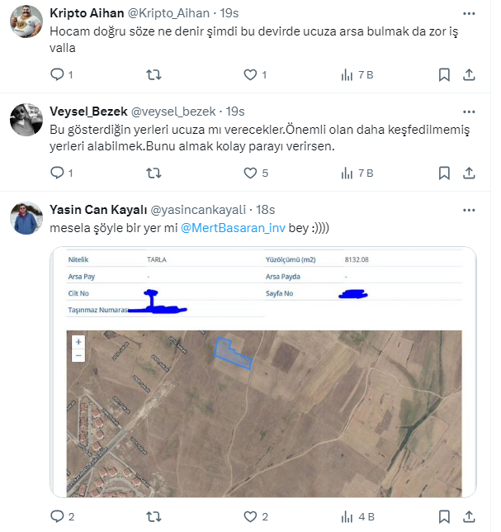Like Kripto Aihan's tweet
501x532 pixels.
tap(251, 75)
